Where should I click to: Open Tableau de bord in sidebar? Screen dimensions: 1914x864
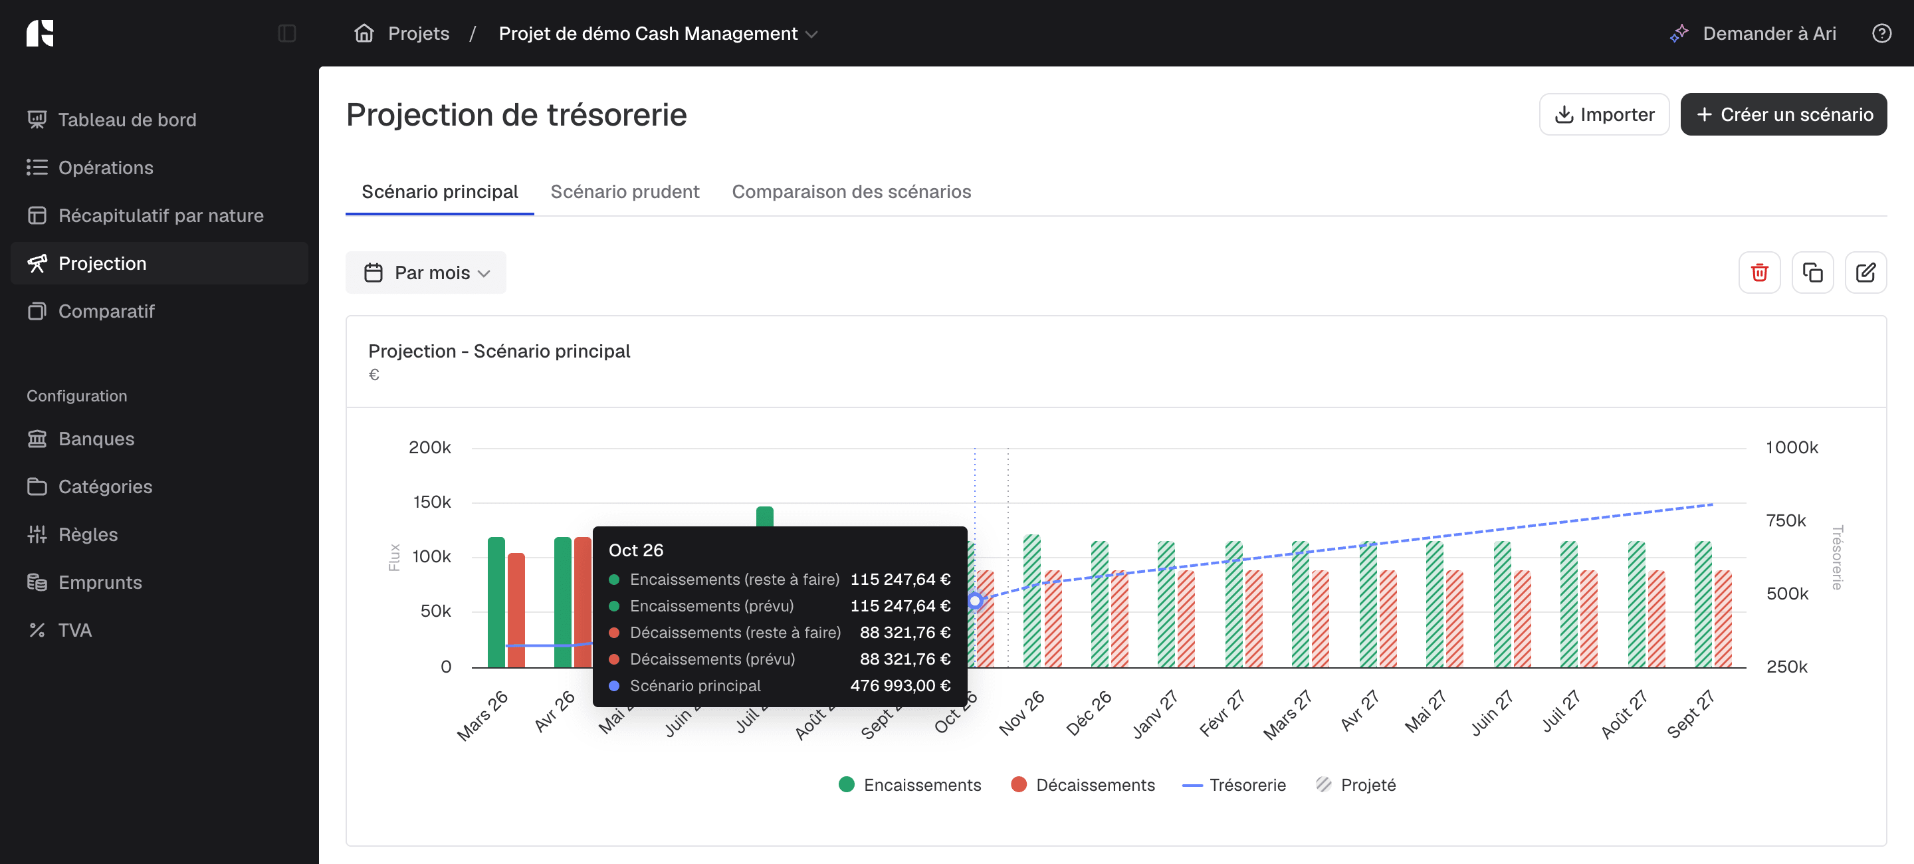click(x=159, y=120)
